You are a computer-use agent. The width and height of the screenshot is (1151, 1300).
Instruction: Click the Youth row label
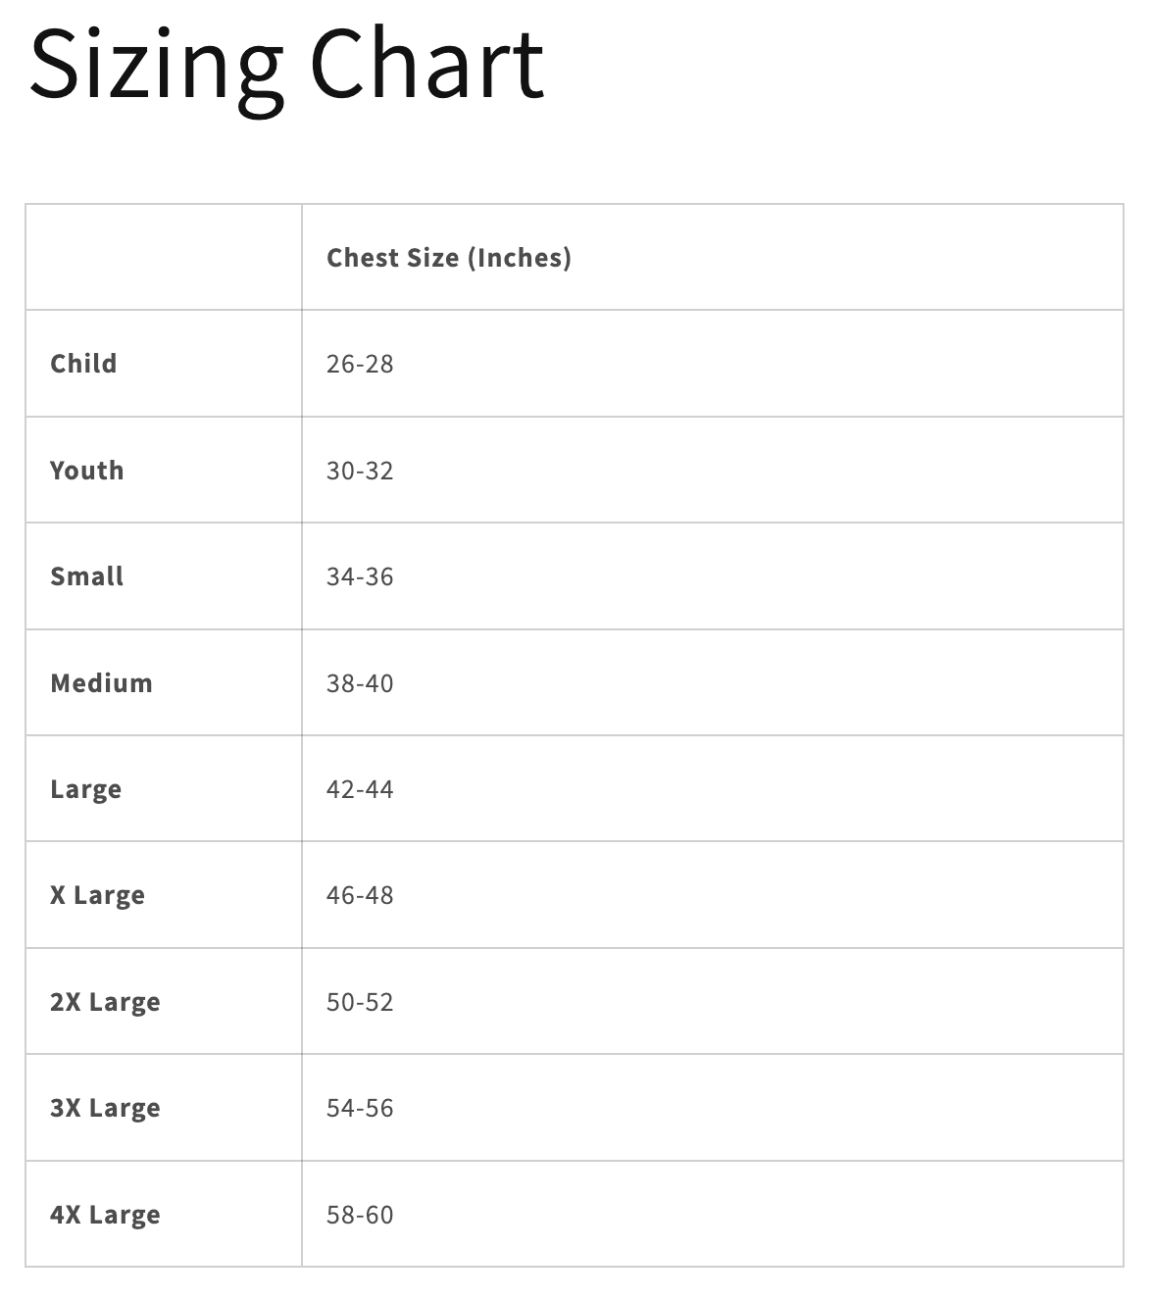[87, 471]
